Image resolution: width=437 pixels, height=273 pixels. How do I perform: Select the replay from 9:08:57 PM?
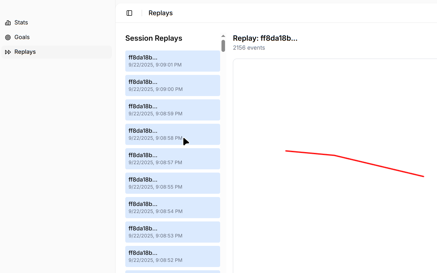pos(173,159)
